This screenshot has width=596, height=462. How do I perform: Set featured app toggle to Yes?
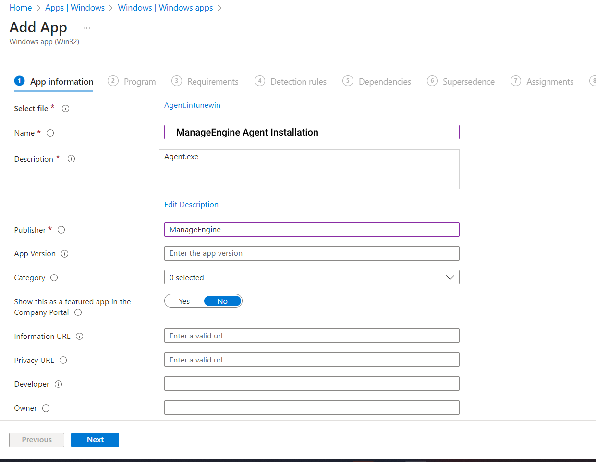click(184, 301)
